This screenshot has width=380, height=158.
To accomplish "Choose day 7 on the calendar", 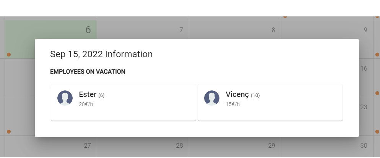I will coord(143,29).
